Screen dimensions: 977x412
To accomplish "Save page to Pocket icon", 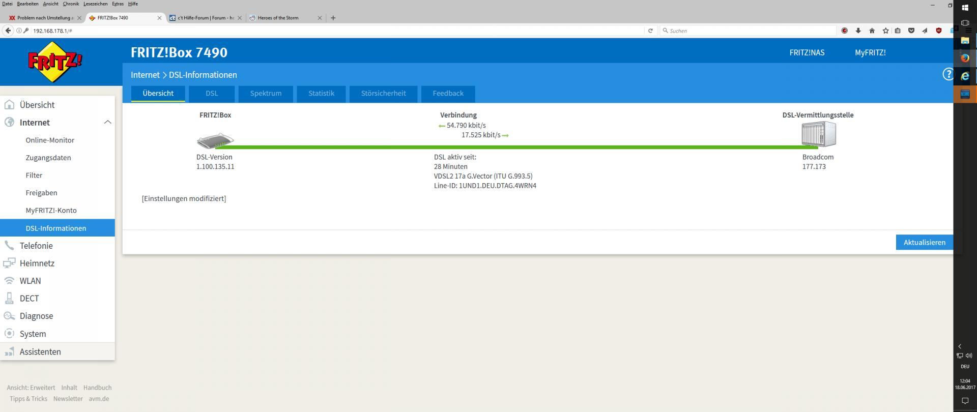I will [x=911, y=31].
